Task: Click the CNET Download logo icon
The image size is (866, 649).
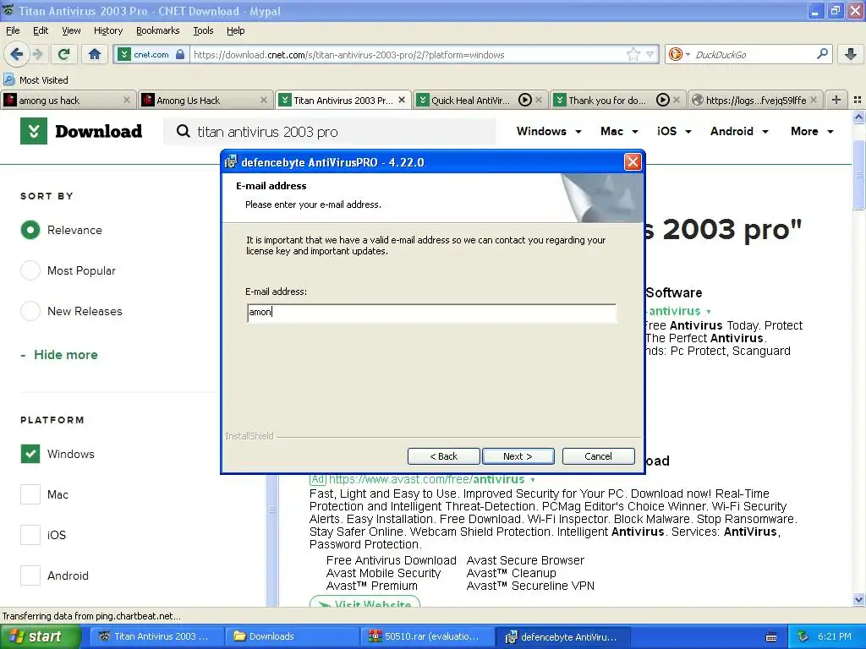Action: [x=34, y=131]
